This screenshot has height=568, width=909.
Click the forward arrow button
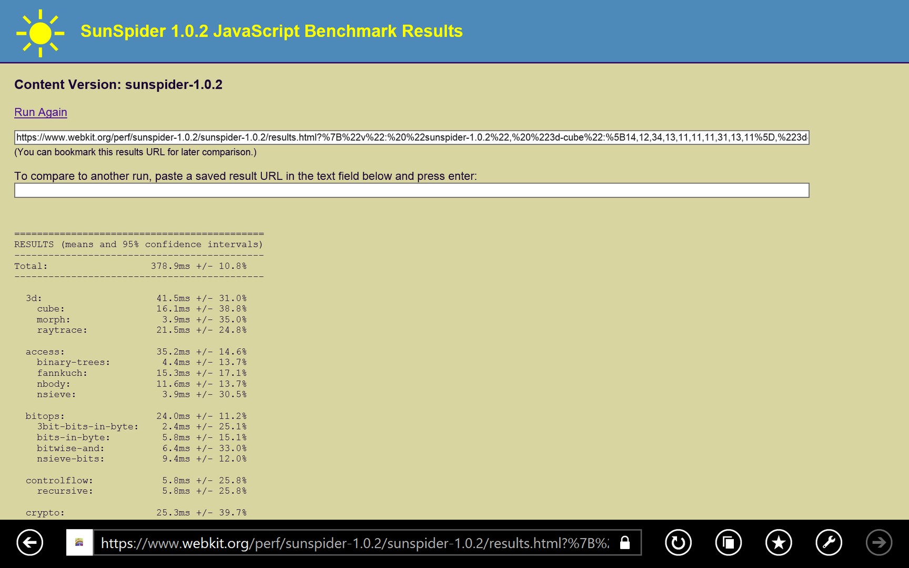[879, 542]
